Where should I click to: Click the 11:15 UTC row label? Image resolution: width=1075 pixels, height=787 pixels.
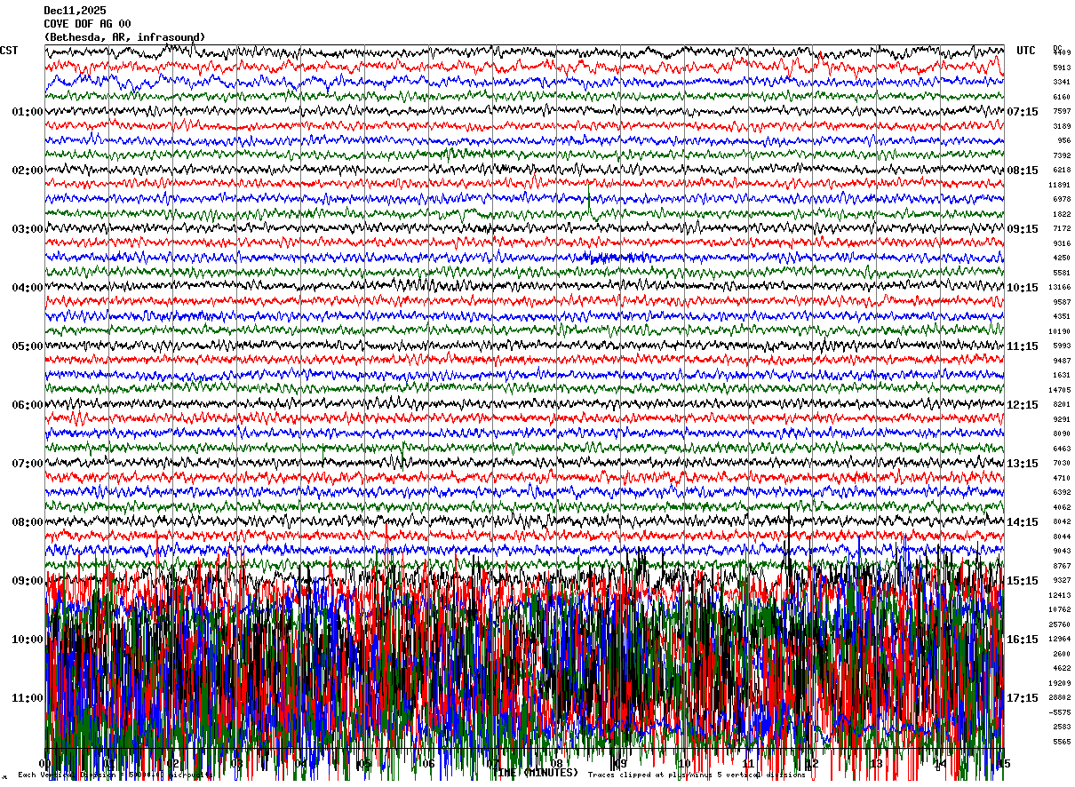pyautogui.click(x=1023, y=346)
